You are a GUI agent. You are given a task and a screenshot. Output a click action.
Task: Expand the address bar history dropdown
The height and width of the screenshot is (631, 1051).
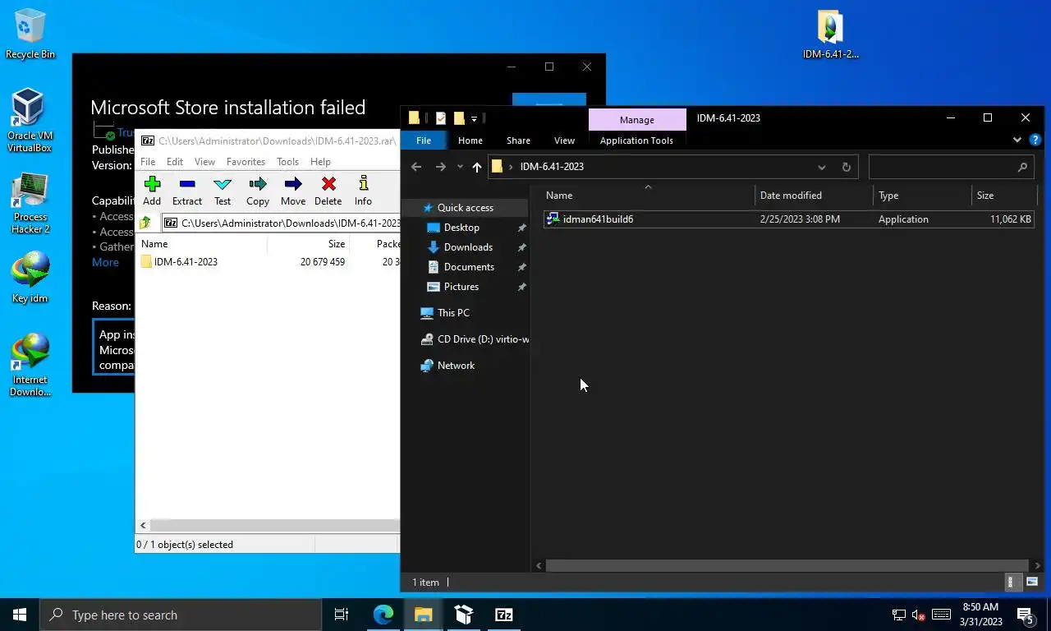click(x=821, y=167)
